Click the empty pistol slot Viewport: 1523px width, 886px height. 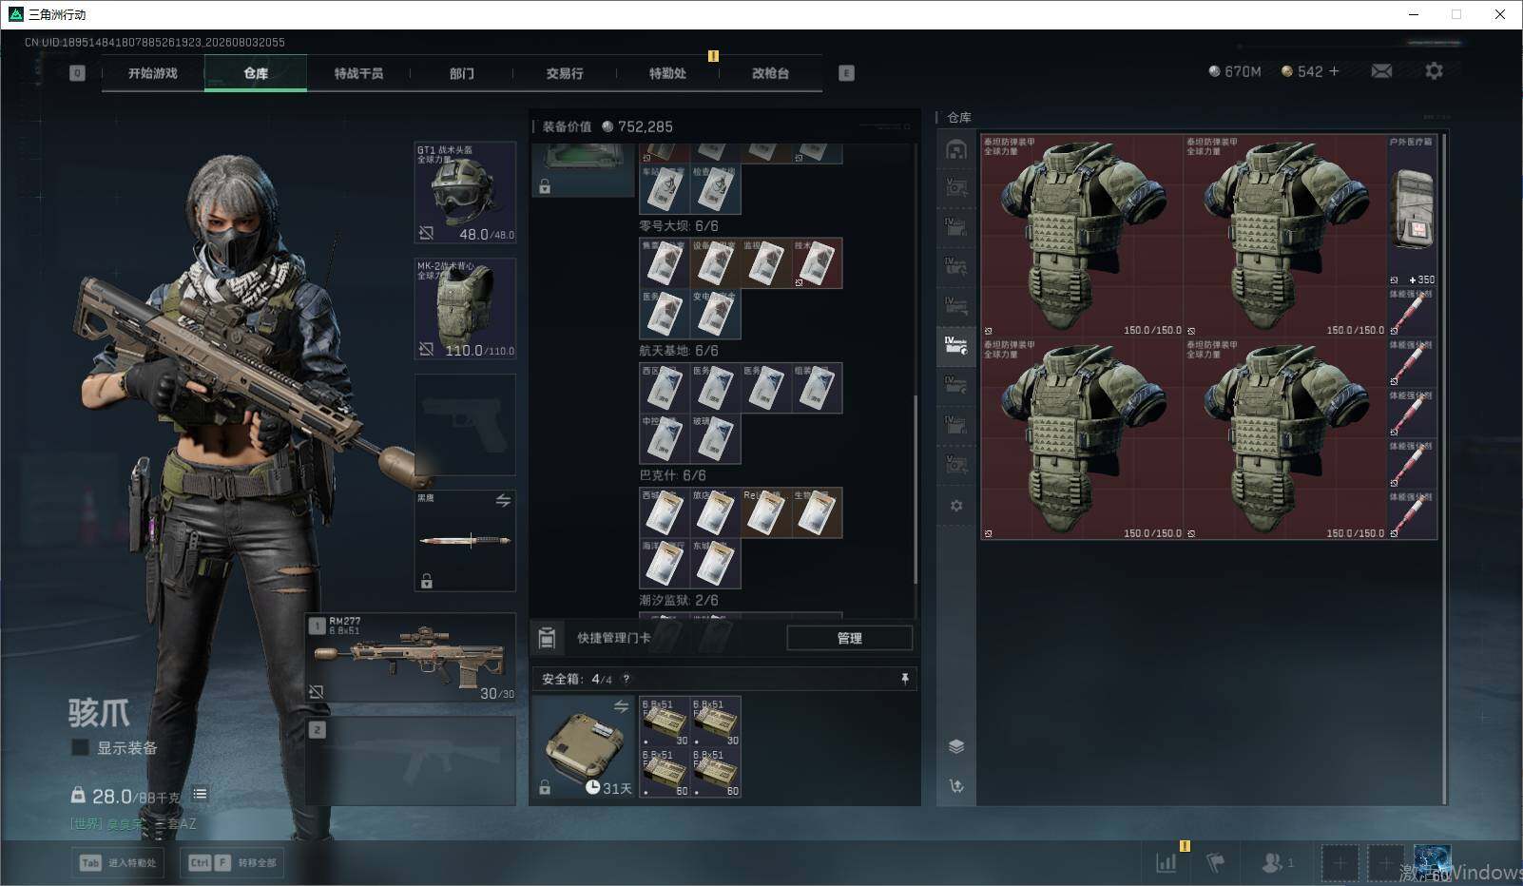pyautogui.click(x=465, y=425)
